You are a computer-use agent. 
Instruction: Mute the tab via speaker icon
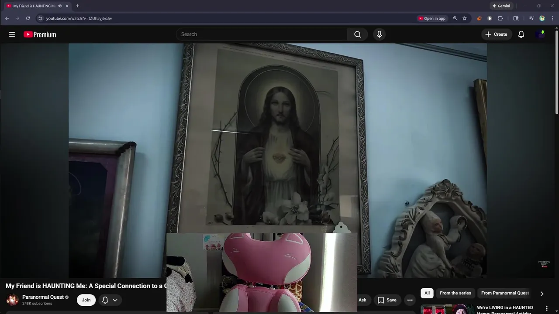pyautogui.click(x=60, y=6)
